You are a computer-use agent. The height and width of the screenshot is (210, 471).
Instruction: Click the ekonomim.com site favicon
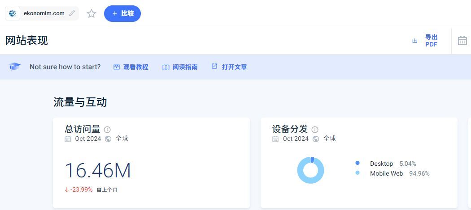[13, 13]
